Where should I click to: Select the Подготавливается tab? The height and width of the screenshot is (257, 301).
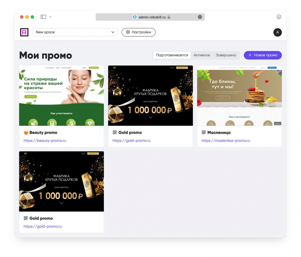[172, 55]
